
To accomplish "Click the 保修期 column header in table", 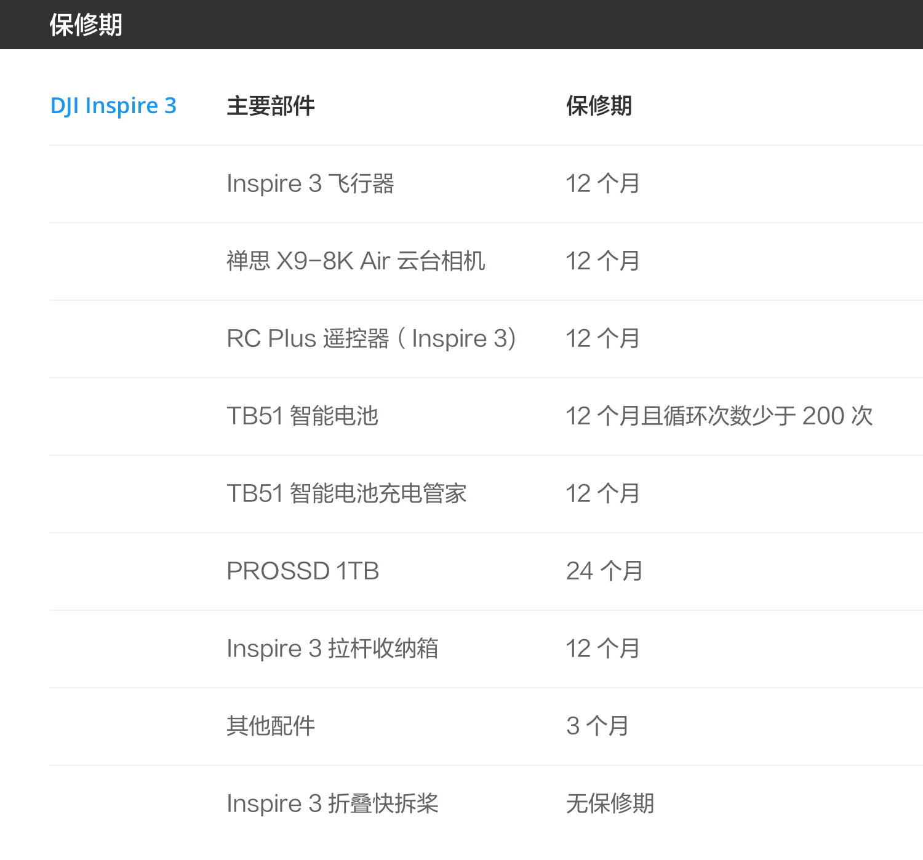I will point(599,106).
